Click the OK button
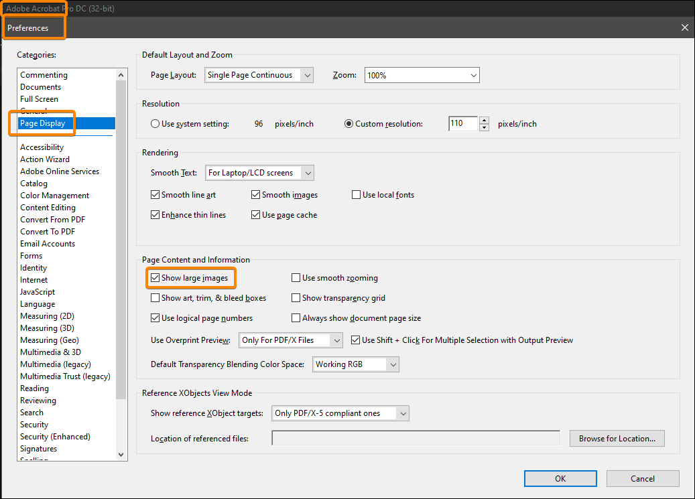Screen dimensions: 695x499 (560, 478)
